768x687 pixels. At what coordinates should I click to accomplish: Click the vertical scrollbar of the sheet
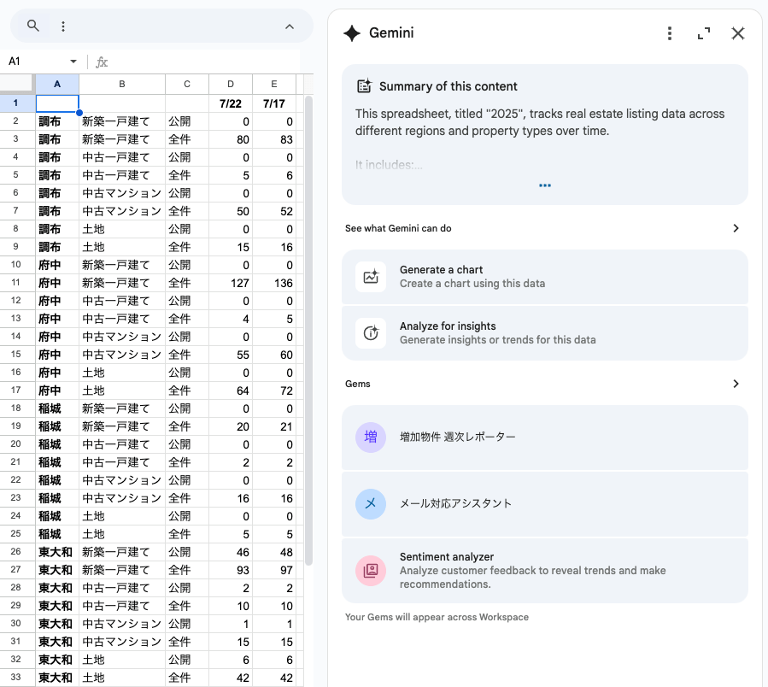pos(308,331)
